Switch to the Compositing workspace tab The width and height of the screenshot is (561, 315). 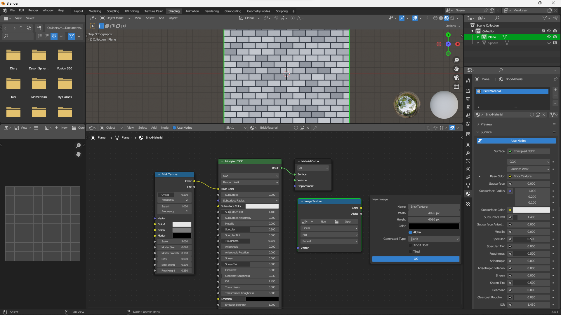(x=233, y=11)
